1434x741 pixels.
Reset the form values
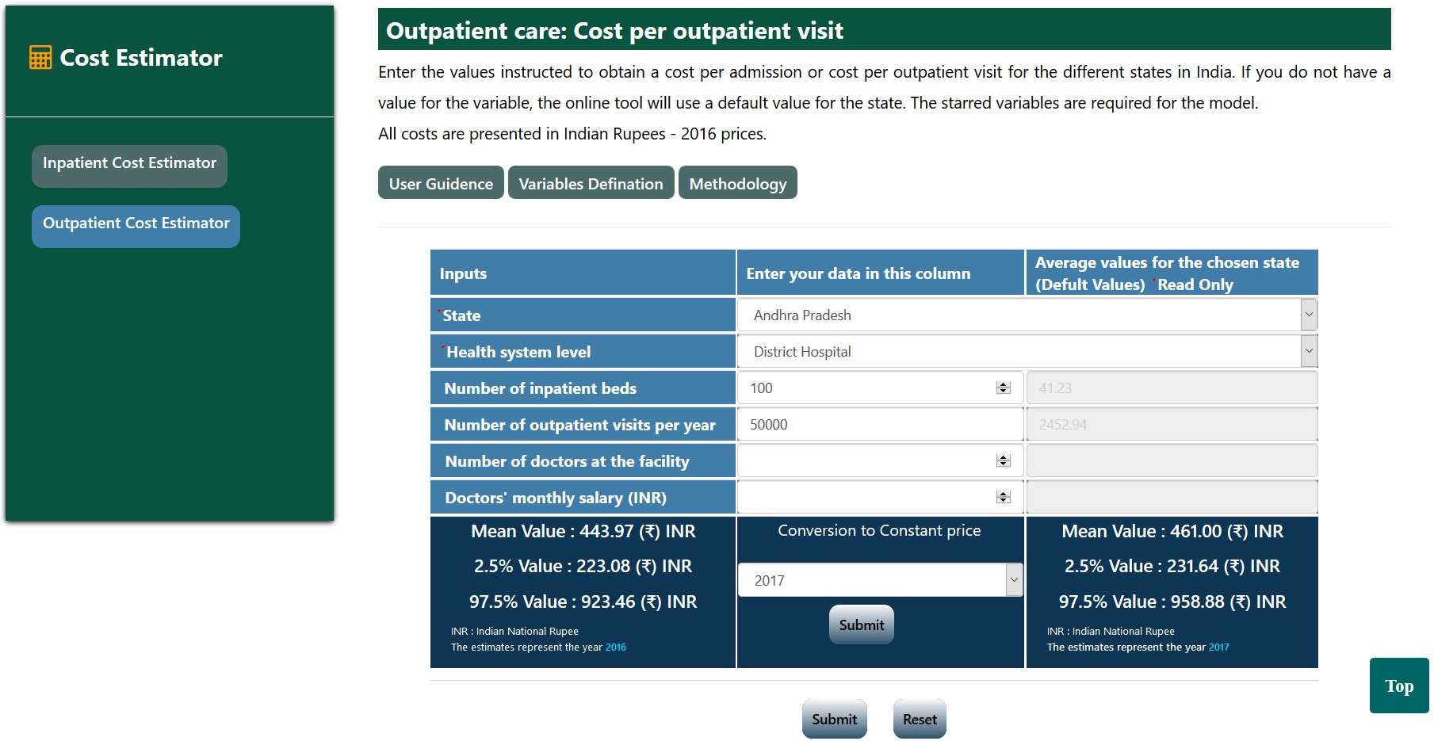coord(920,719)
